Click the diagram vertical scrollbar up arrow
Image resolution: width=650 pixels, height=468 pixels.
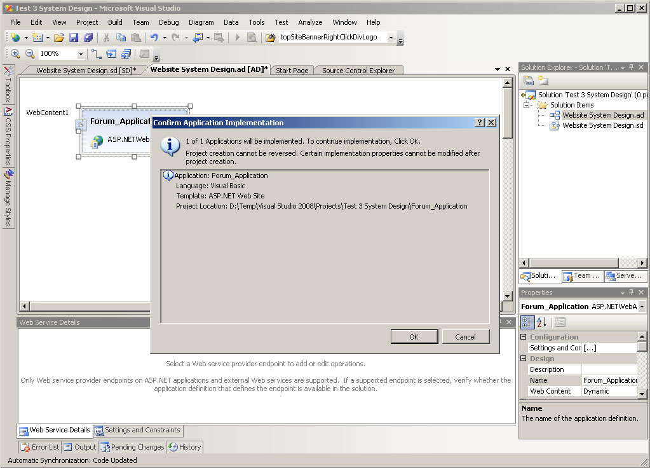coord(507,83)
